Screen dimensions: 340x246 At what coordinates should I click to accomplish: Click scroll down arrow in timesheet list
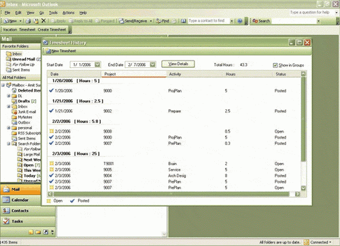(x=303, y=188)
